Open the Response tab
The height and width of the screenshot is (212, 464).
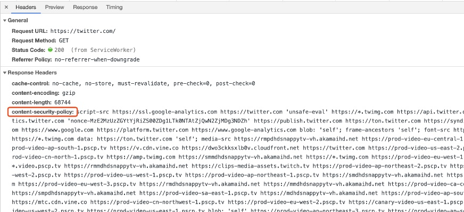[x=85, y=7]
